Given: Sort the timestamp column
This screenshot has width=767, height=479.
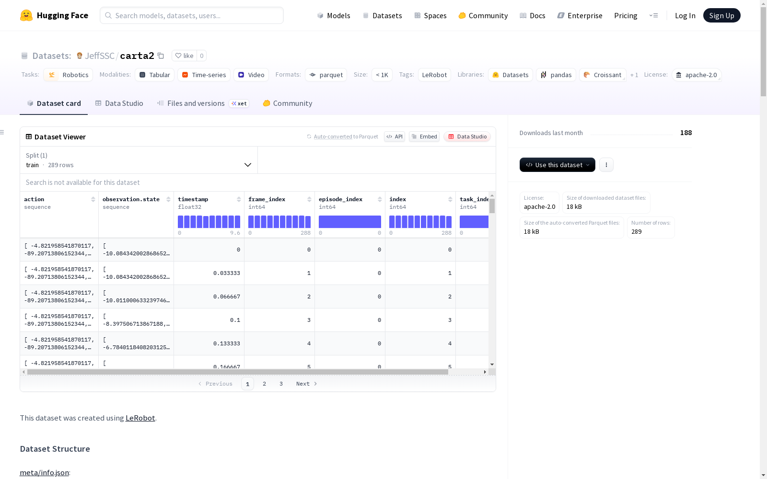Looking at the screenshot, I should [x=239, y=199].
